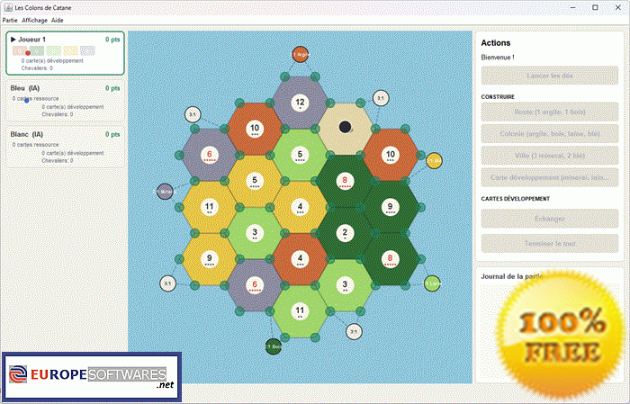This screenshot has height=404, width=630.
Task: Click the 4 token on the yellow hex
Action: pos(300,207)
